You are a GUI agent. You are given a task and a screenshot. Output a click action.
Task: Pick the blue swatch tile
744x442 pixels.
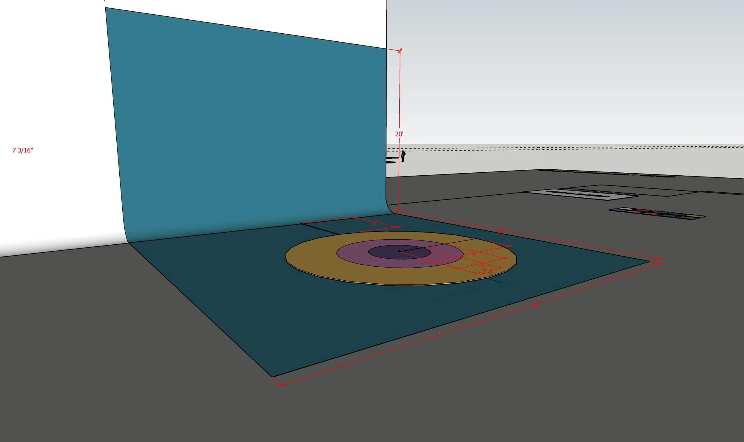pyautogui.click(x=618, y=210)
